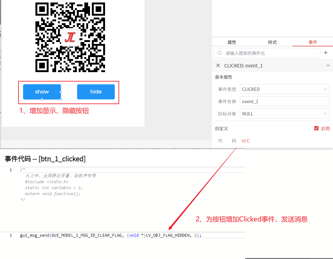Switch to the 属性 tab
The height and width of the screenshot is (259, 333).
coord(232,42)
